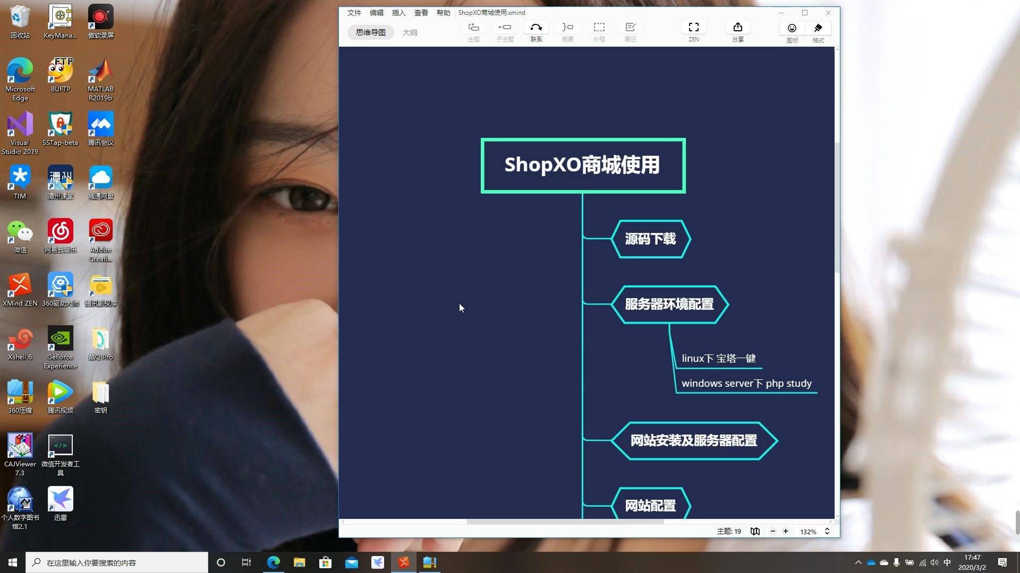Open 插入 menu item

click(398, 13)
